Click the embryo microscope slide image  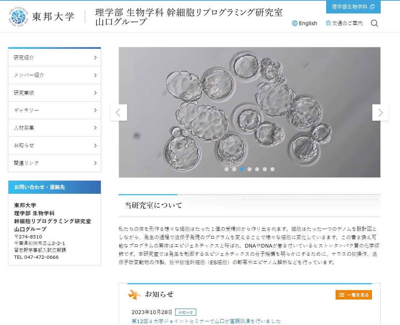click(249, 112)
